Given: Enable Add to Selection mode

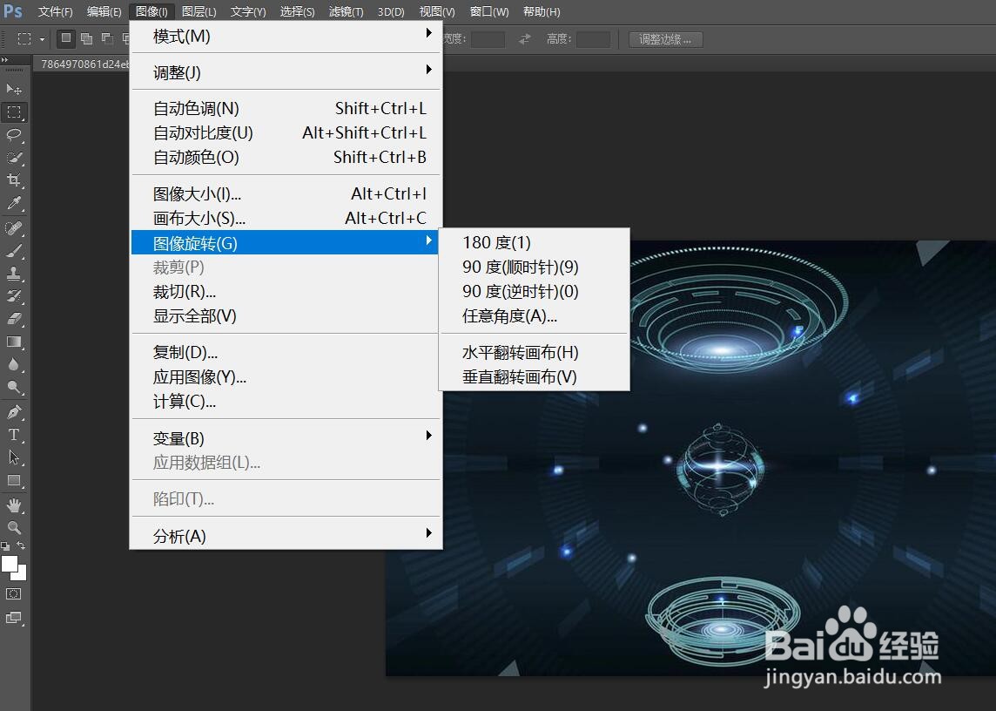Looking at the screenshot, I should click(86, 38).
